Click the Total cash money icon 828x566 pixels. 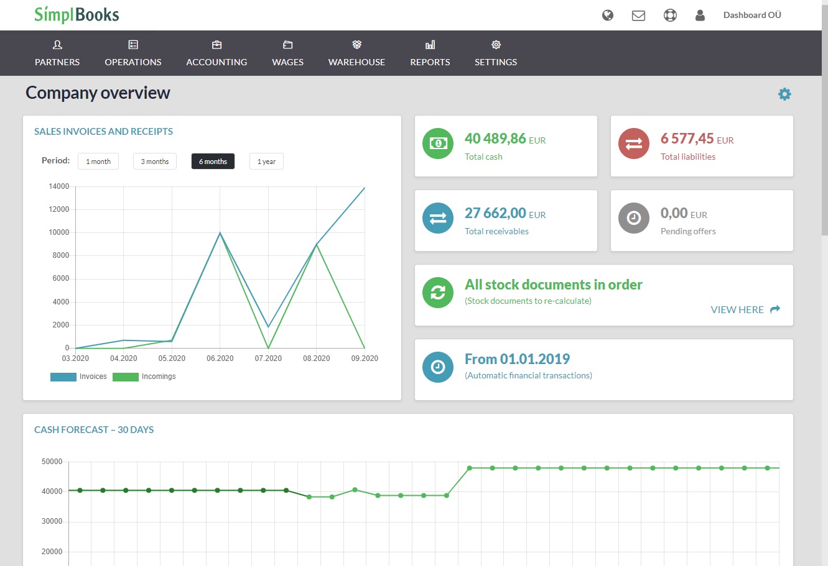coord(438,143)
